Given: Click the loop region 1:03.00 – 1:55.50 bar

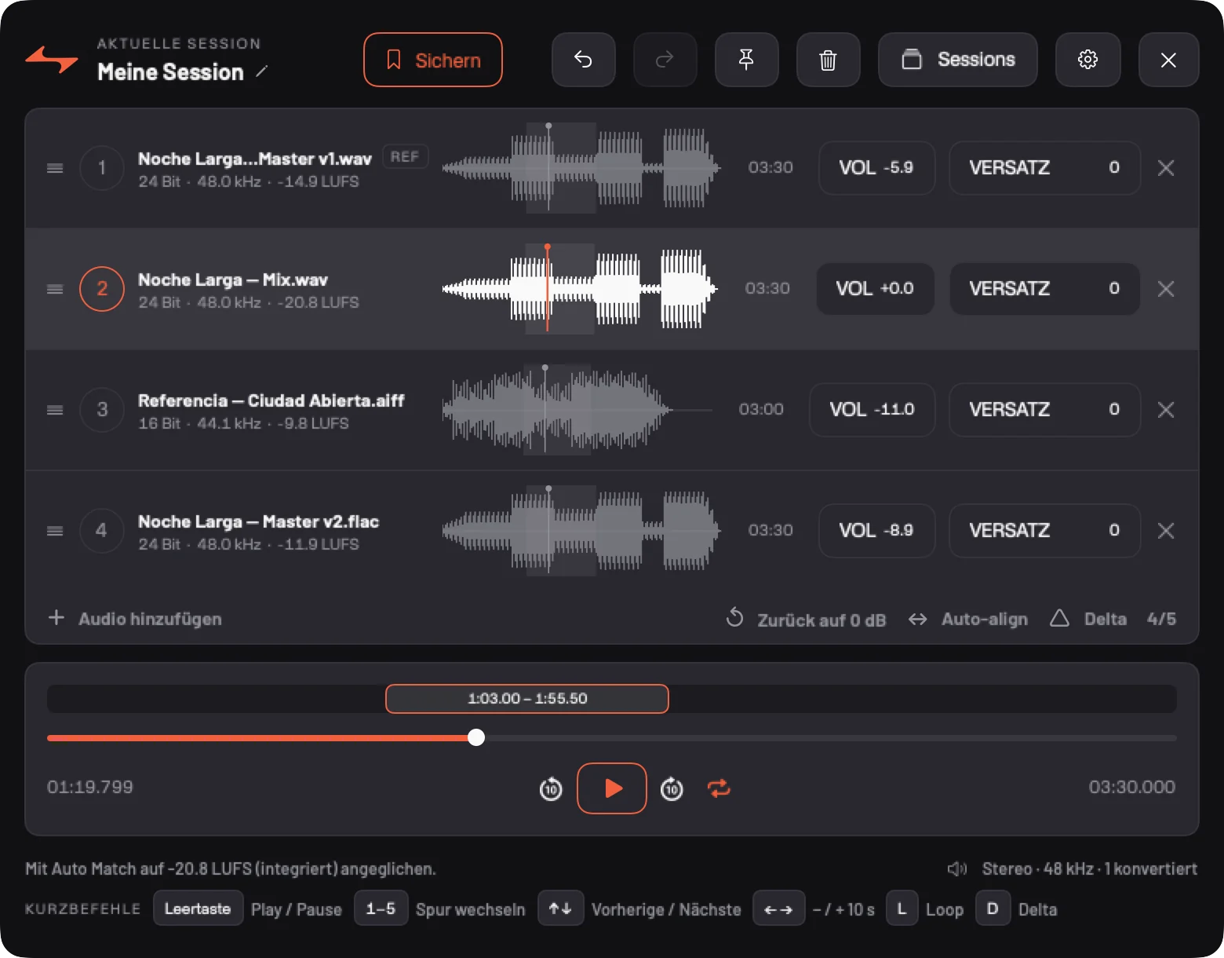Looking at the screenshot, I should [x=527, y=699].
